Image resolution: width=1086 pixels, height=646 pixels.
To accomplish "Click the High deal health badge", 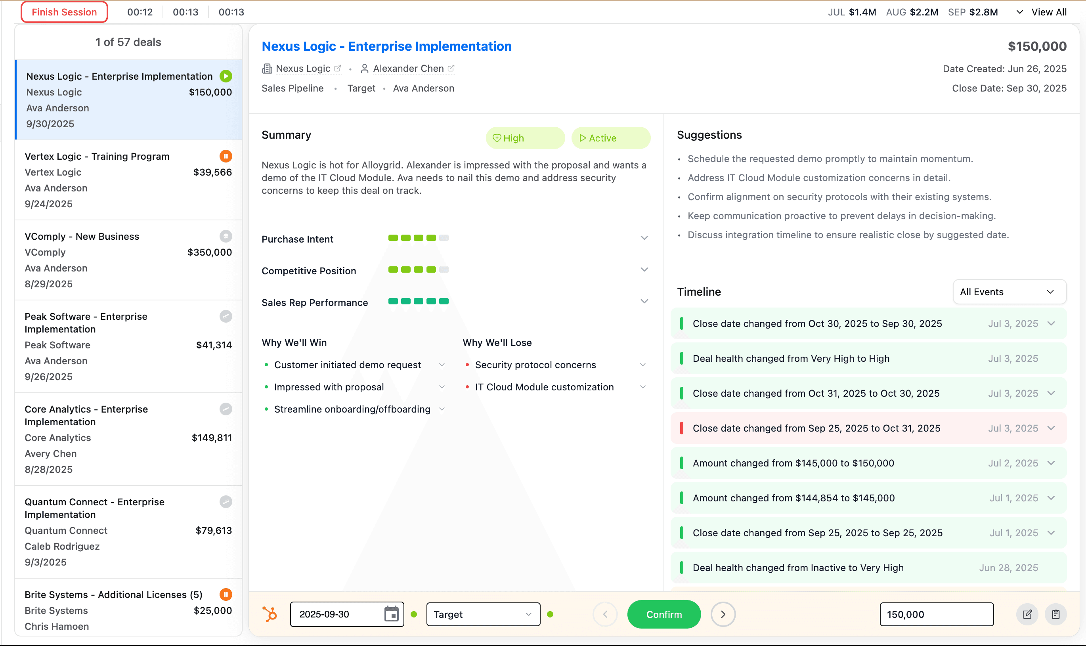I will click(x=526, y=138).
